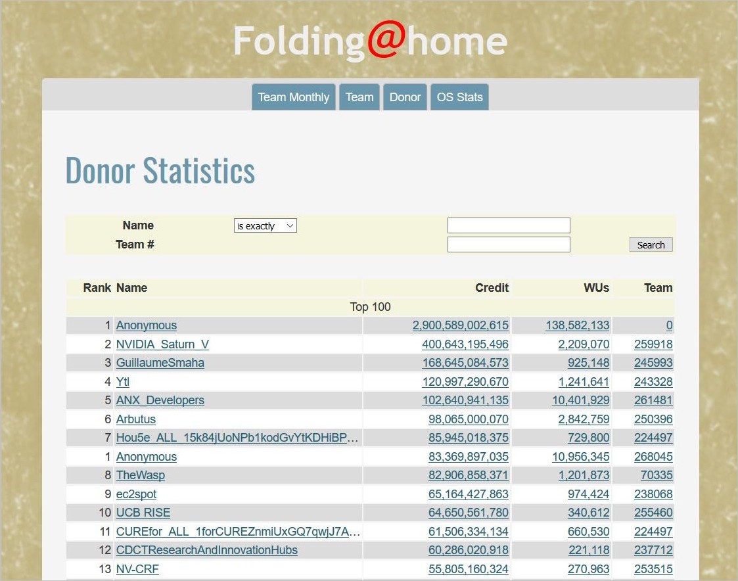The height and width of the screenshot is (581, 738).
Task: Focus the Name search input field
Action: point(508,225)
